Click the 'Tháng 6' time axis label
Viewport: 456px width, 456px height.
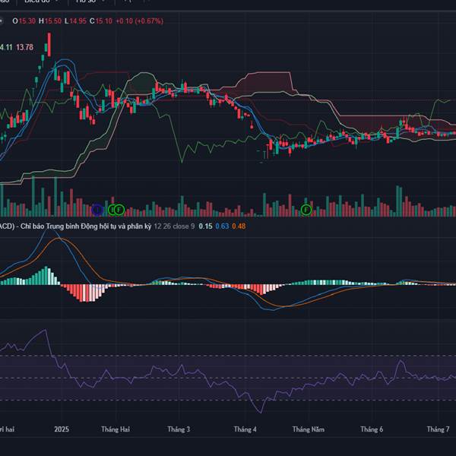(372, 429)
